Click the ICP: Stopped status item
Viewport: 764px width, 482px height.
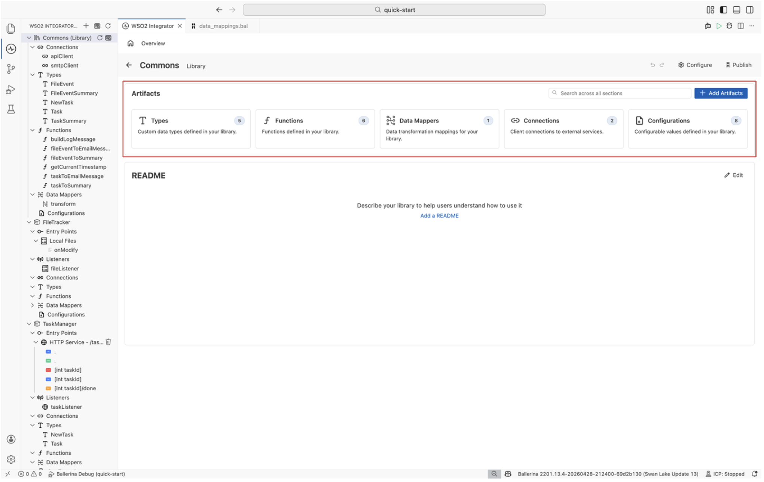click(725, 474)
